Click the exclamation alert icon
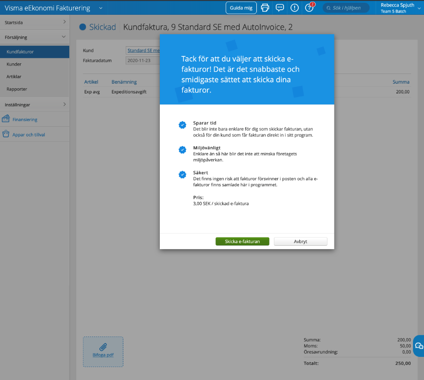Screen dimensions: 424x380 coord(294,8)
